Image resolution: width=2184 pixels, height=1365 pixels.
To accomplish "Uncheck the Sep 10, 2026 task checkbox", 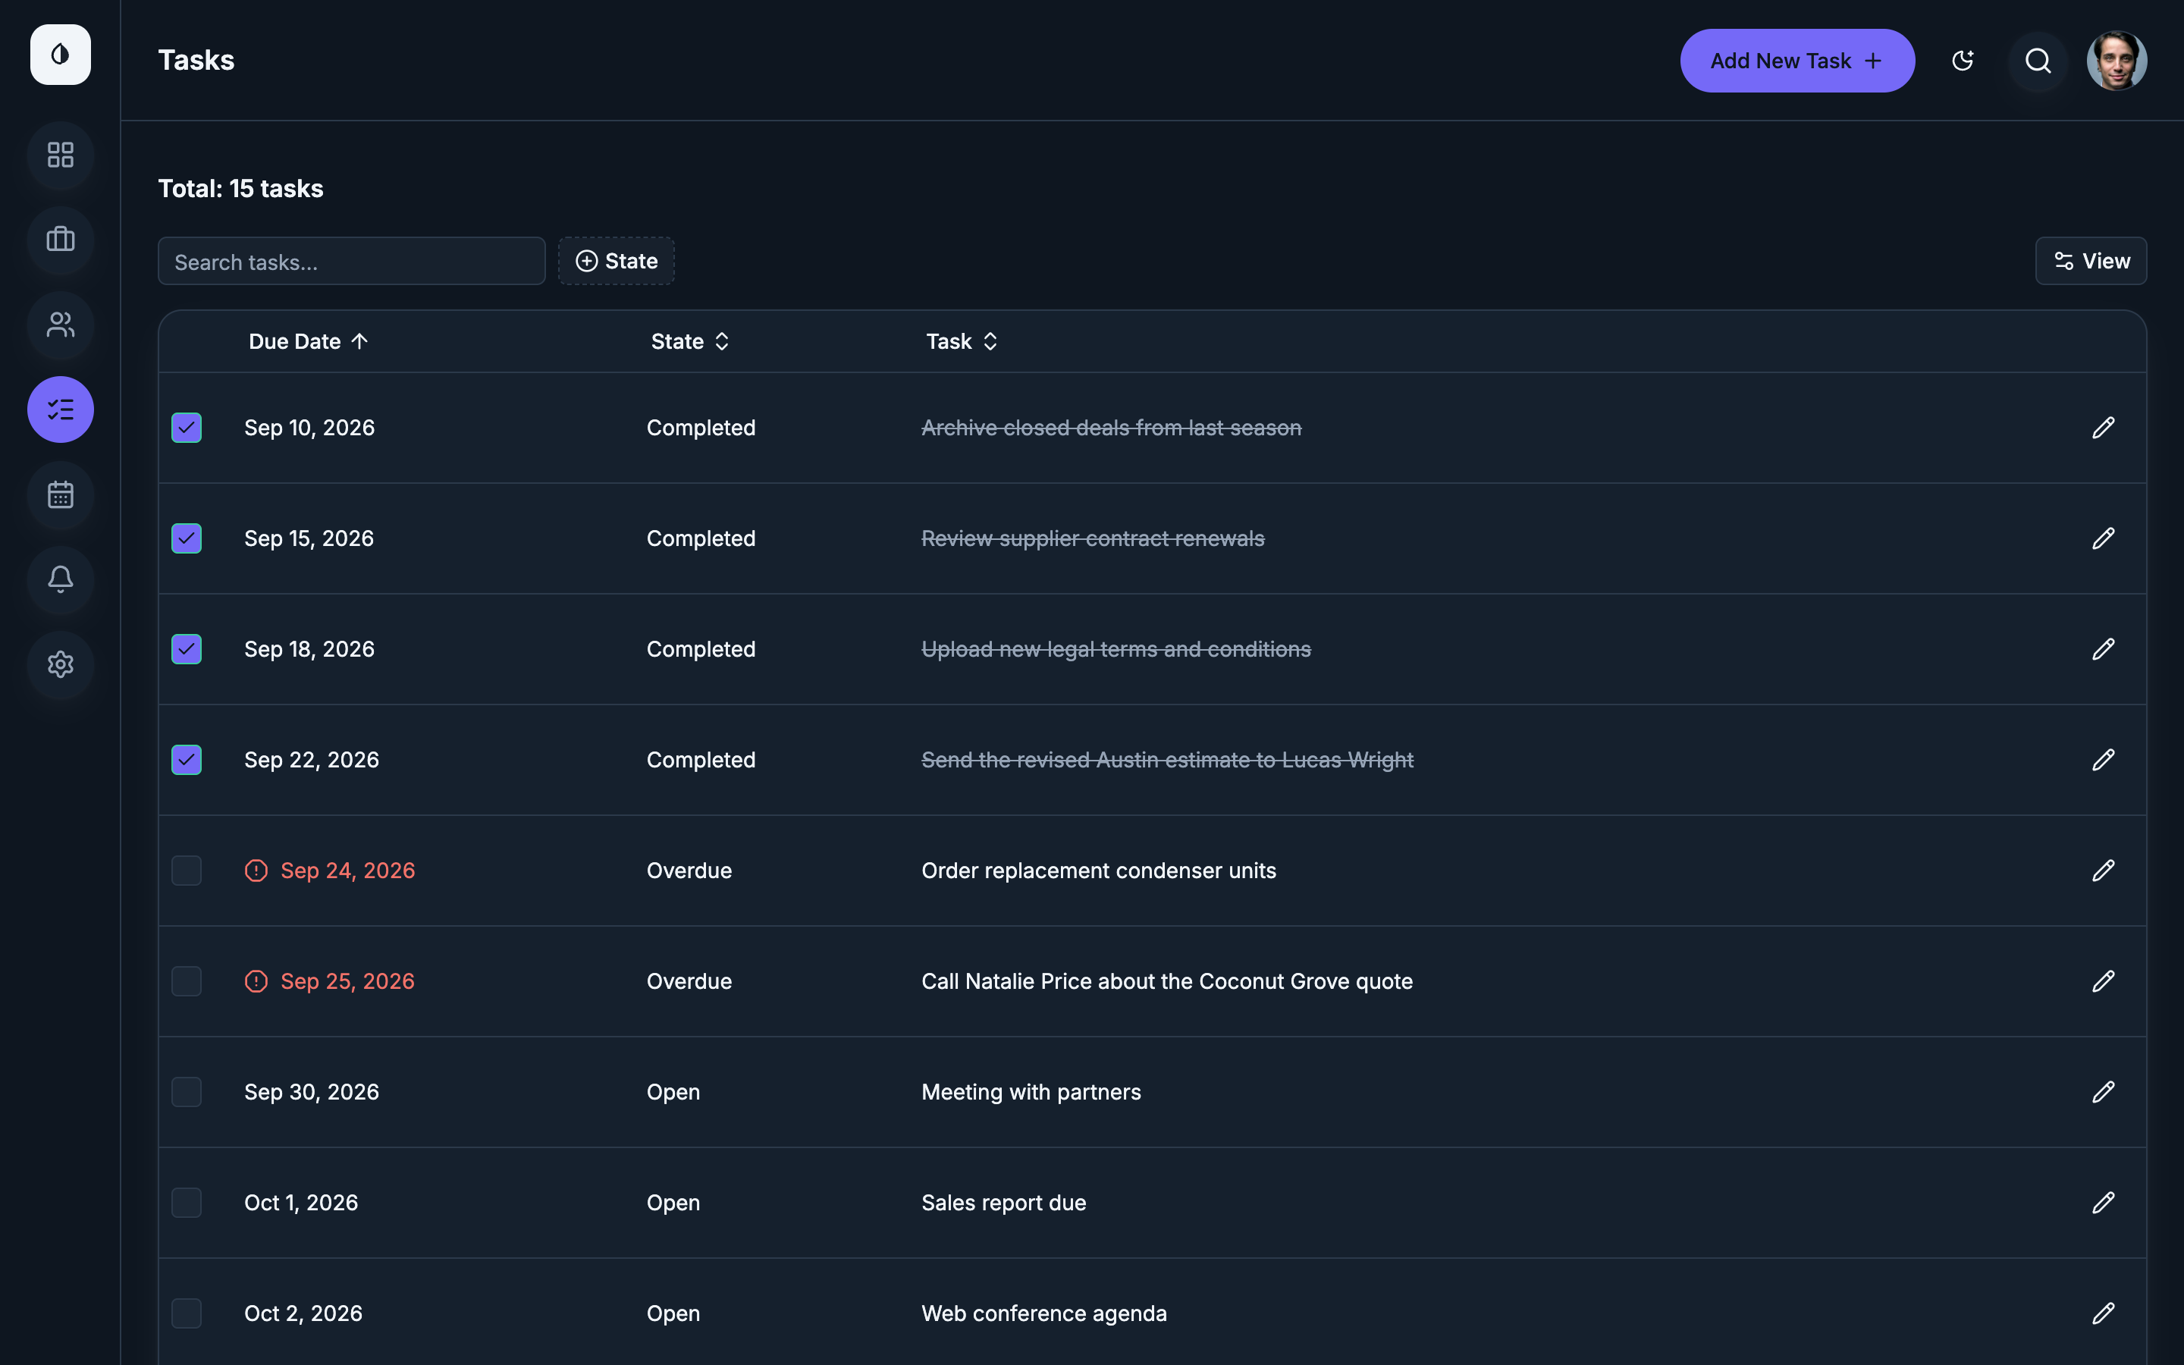I will pyautogui.click(x=187, y=428).
